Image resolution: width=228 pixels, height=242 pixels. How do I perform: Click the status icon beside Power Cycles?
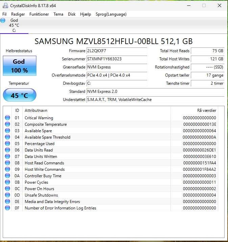point(7,182)
